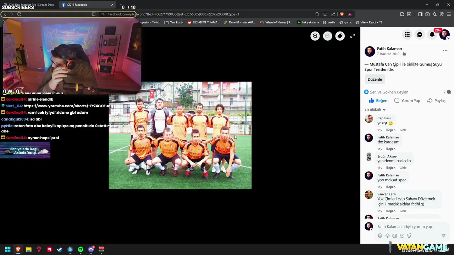The image size is (454, 255).
Task: View post date 7 Haziran 2010
Action: pos(388,54)
